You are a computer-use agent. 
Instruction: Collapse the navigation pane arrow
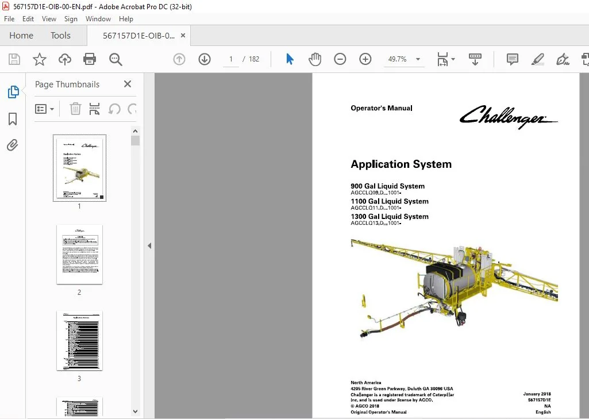tap(149, 246)
